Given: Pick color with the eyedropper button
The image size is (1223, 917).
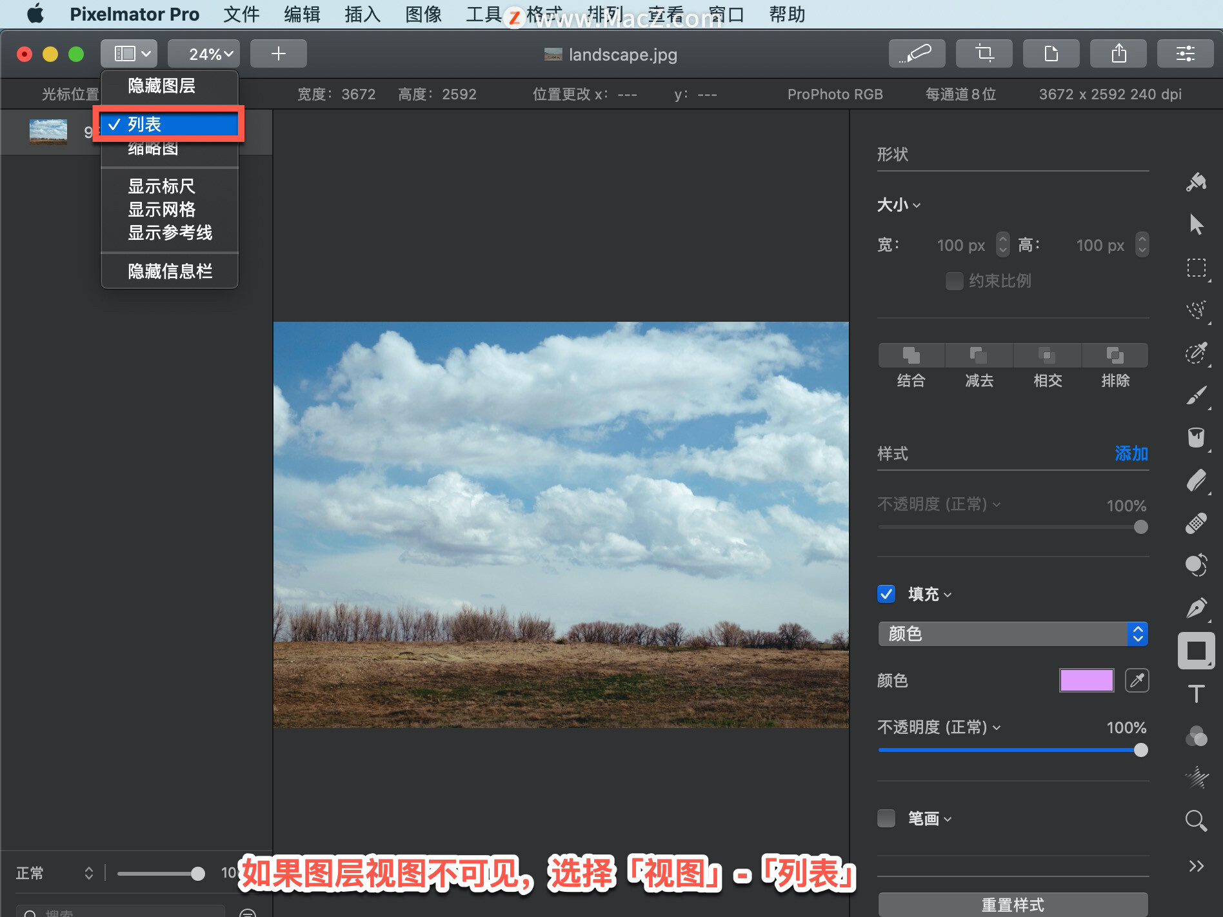Looking at the screenshot, I should click(x=1137, y=680).
